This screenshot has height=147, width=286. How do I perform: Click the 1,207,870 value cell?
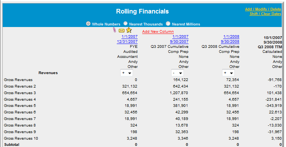(x=179, y=93)
